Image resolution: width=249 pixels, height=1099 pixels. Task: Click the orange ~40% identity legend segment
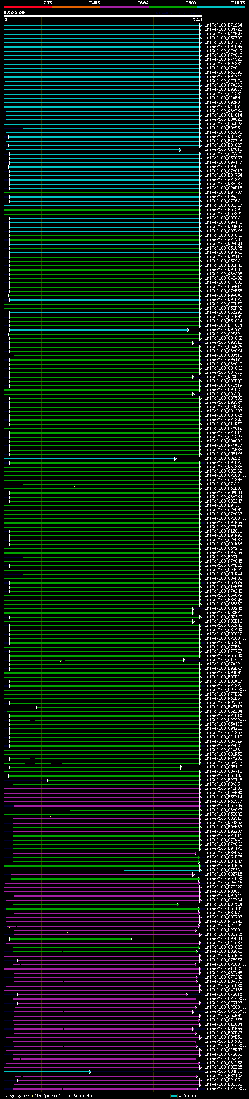coord(76,7)
